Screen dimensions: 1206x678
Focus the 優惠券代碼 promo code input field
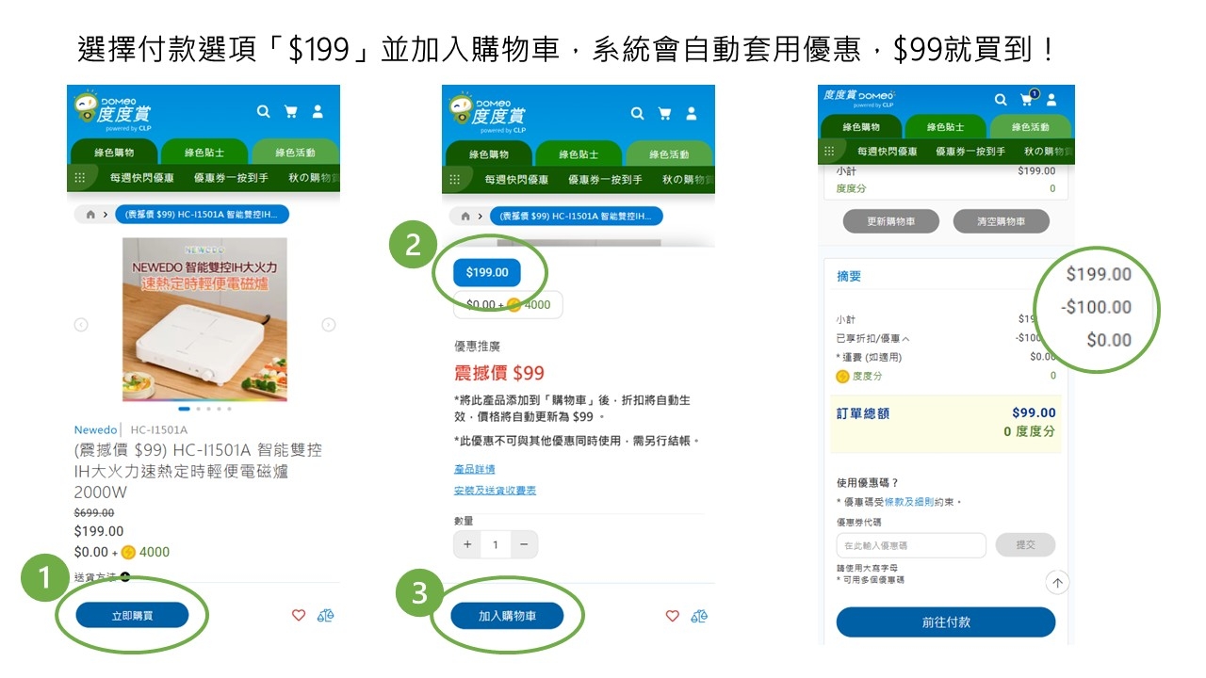click(x=911, y=545)
